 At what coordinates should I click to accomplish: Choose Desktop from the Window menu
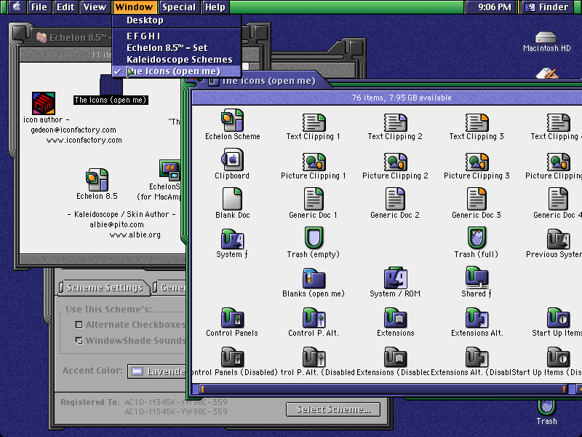pyautogui.click(x=177, y=20)
